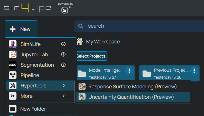Viewport: 204px width, 116px height.
Task: Click the plus icon in the New button
Action: [x=13, y=29]
